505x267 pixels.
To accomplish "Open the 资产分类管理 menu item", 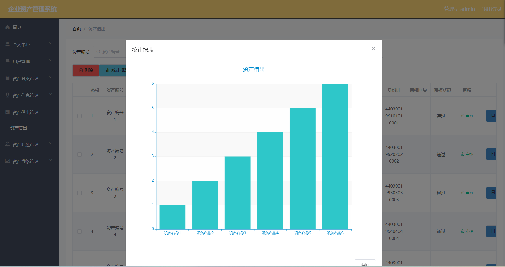I will coord(29,78).
